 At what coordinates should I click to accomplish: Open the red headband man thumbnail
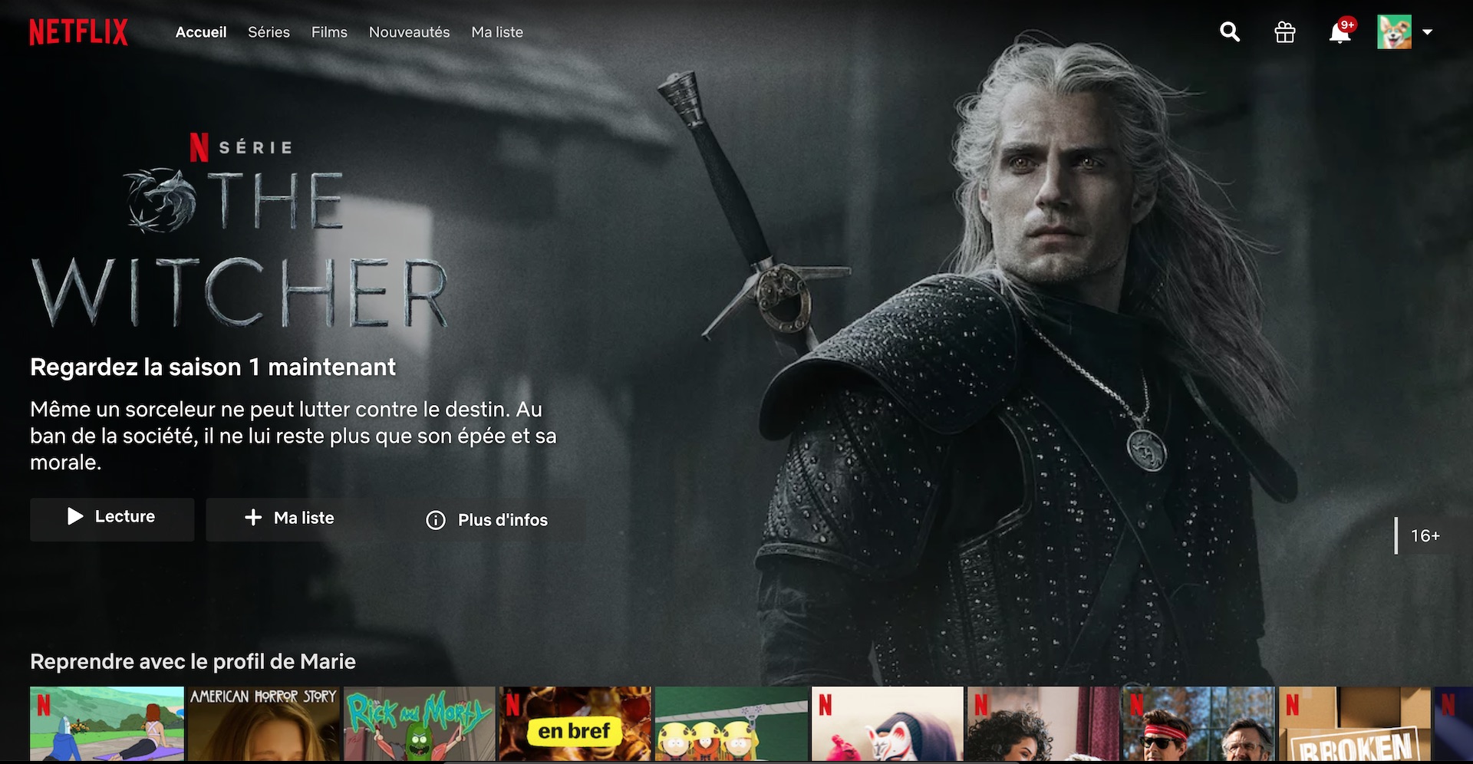pyautogui.click(x=1198, y=724)
